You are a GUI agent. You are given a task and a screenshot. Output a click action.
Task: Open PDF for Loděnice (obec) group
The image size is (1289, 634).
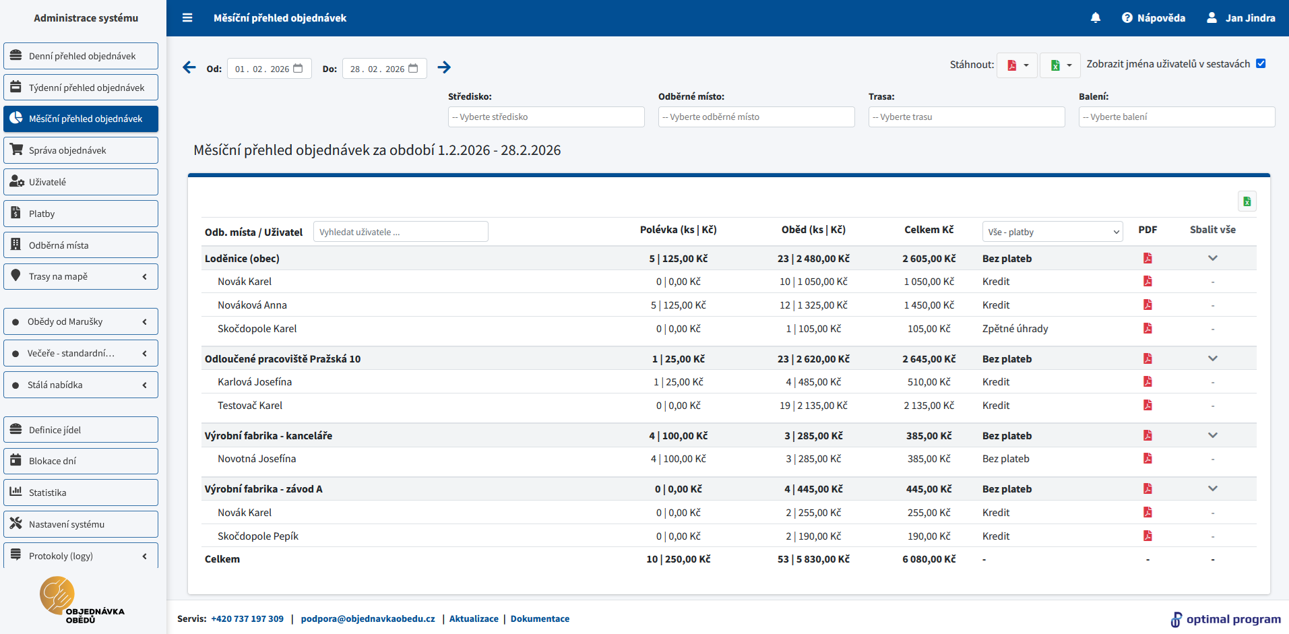(1147, 259)
